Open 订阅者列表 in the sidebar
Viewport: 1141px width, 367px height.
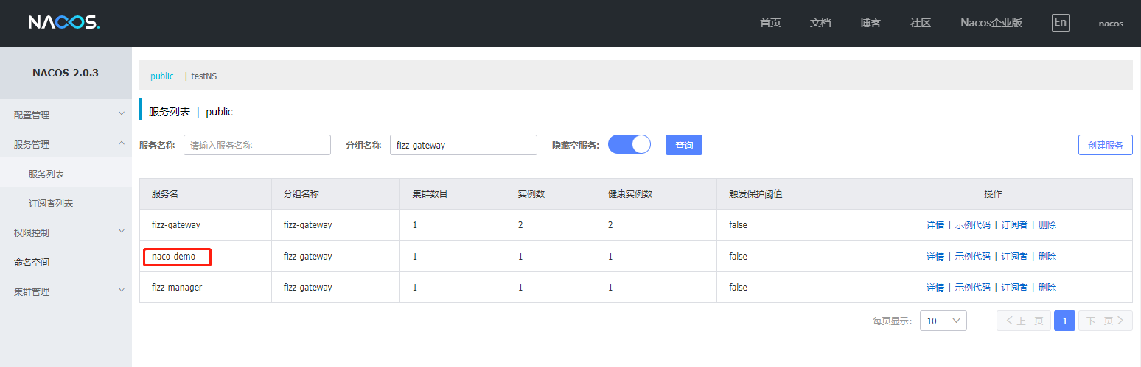click(51, 203)
